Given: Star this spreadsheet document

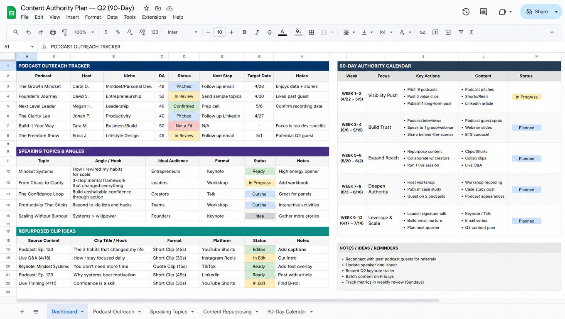Looking at the screenshot, I should (x=146, y=8).
